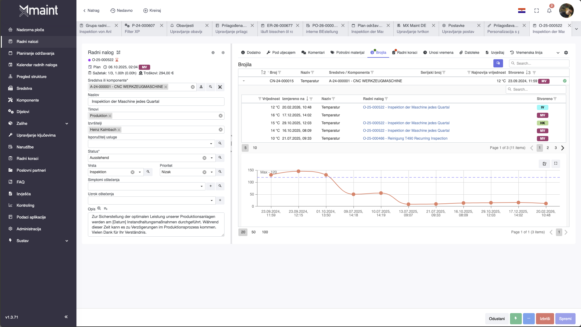
Task: Click the scan icon beside asset field
Action: [220, 87]
